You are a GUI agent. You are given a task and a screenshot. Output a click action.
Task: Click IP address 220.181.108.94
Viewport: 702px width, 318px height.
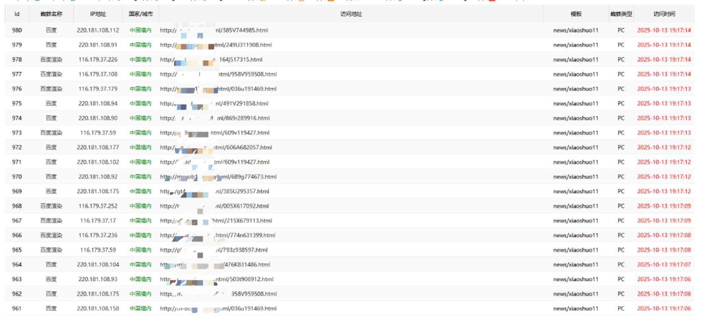(x=98, y=104)
